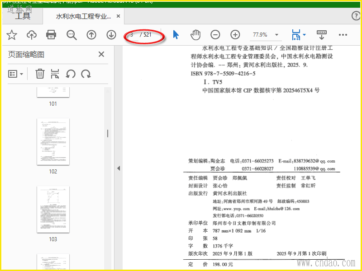
Task: Select the 水利水电工程专业 document tab
Action: point(83,16)
